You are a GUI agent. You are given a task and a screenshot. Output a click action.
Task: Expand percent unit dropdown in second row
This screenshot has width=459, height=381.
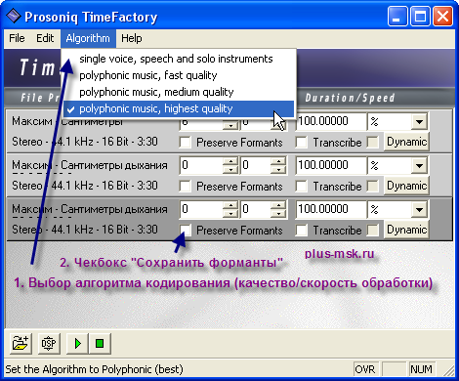pos(419,165)
